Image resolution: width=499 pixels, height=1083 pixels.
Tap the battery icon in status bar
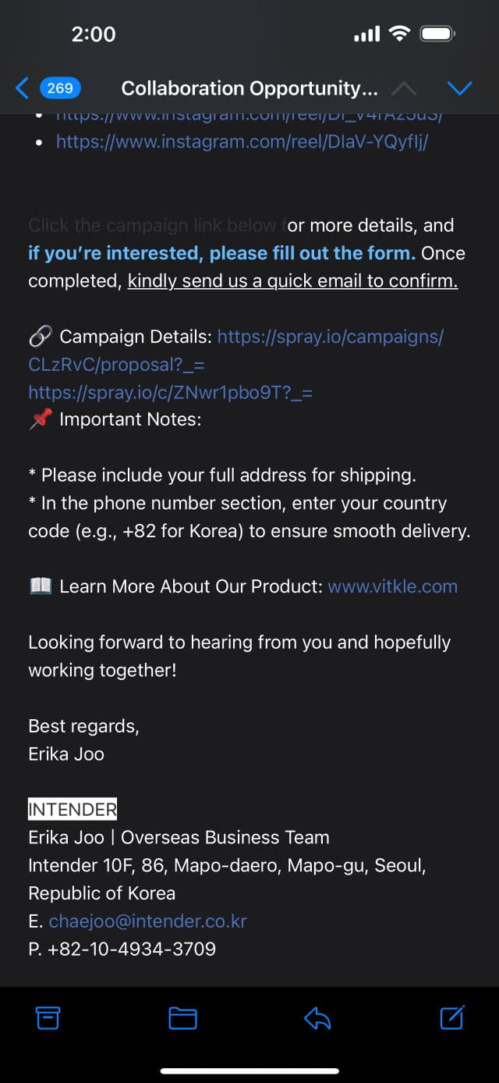pyautogui.click(x=437, y=34)
